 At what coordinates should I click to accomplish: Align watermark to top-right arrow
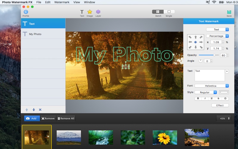(x=201, y=37)
